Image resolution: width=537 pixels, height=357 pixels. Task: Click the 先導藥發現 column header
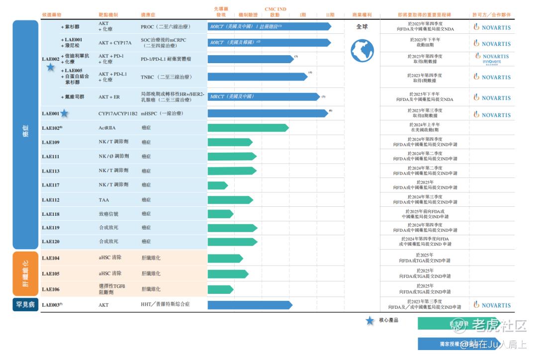[221, 12]
